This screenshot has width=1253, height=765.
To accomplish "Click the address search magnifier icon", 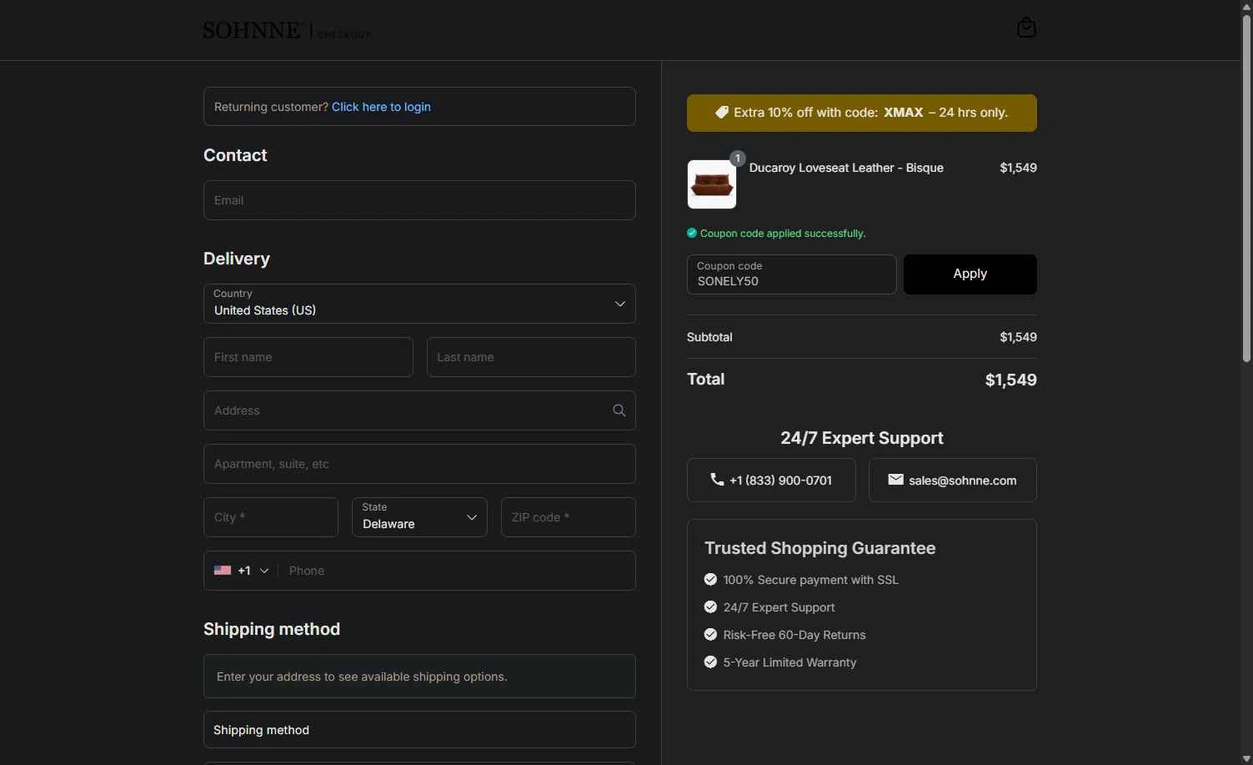I will coord(619,410).
